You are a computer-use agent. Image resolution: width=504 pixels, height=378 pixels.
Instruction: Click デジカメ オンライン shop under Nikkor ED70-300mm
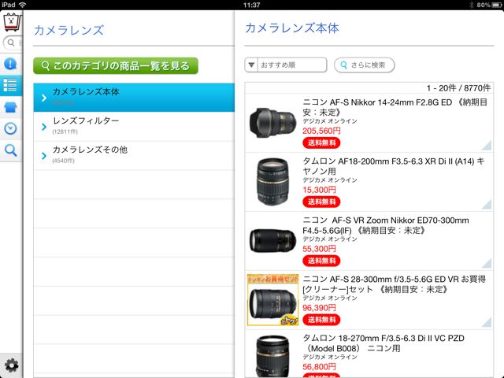330,239
